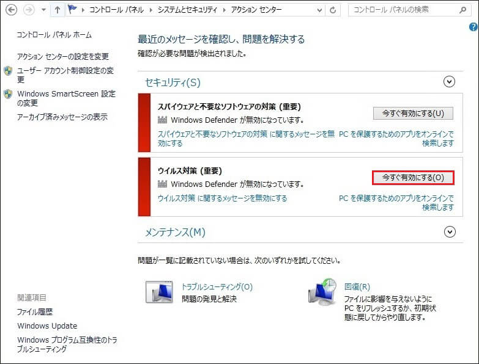Click the 回復 recovery icon

(x=322, y=292)
